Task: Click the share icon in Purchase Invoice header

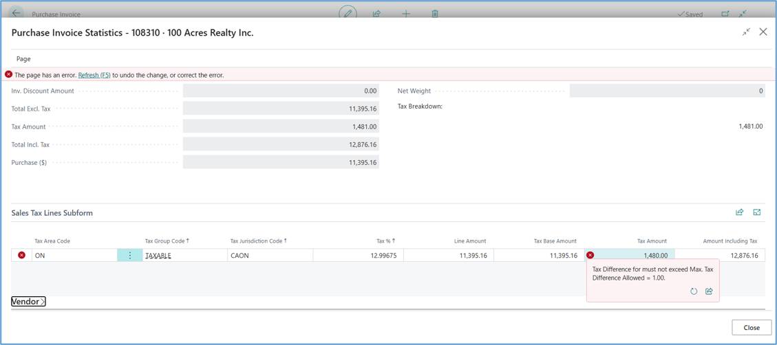Action: [x=376, y=14]
